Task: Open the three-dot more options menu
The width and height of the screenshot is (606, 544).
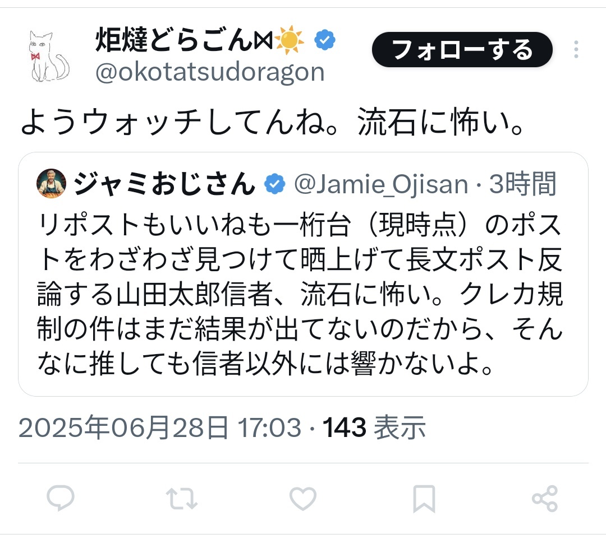Action: 576,50
